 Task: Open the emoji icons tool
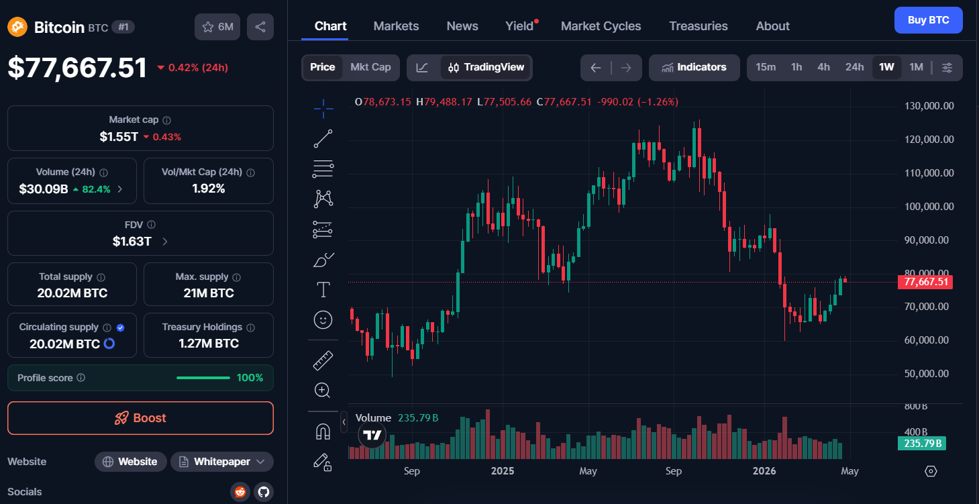(323, 320)
